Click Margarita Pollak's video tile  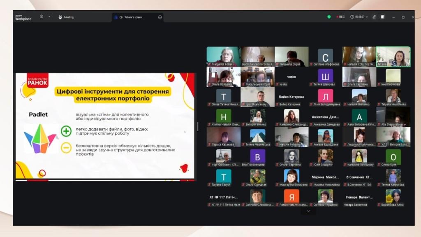pos(223,56)
